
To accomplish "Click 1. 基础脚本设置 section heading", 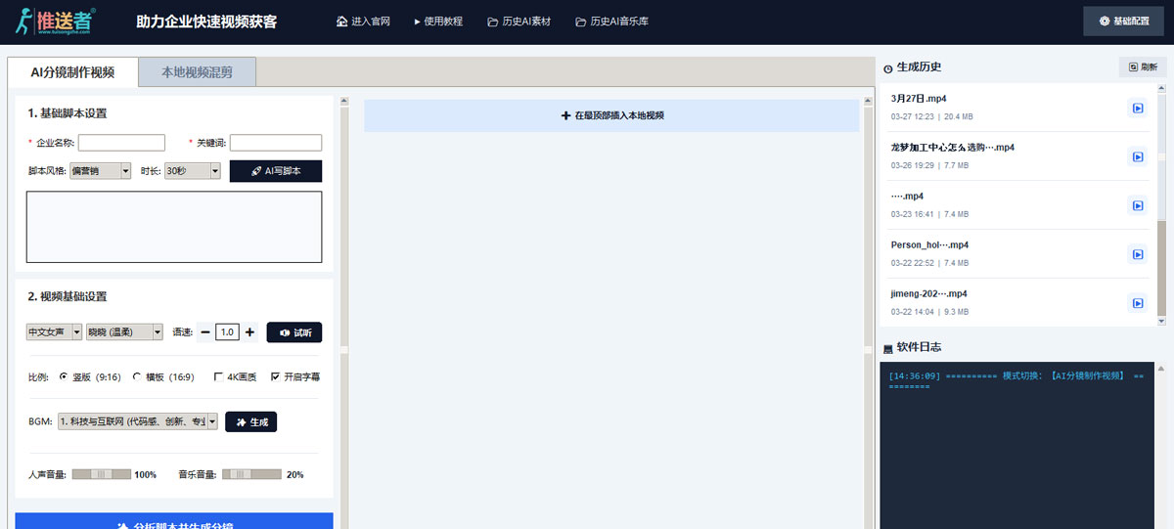I will tap(68, 113).
